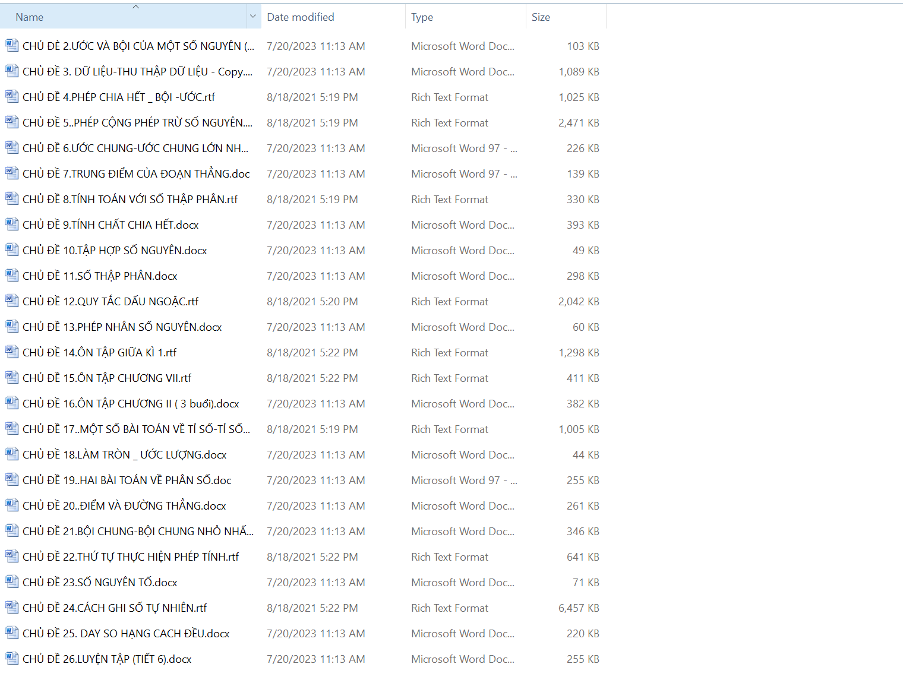Viewport: 903px width, 686px height.
Task: Select file name CHỦ ĐỀ 24.CÁCH GHI SỐ TỰ NHIÊN.rtf
Action: point(115,608)
